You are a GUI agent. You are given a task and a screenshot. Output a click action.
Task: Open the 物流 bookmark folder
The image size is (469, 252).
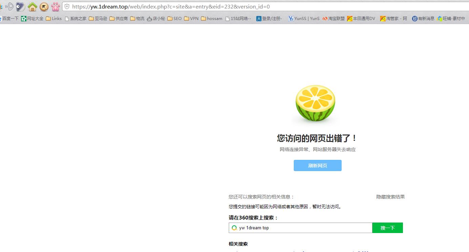(x=137, y=19)
